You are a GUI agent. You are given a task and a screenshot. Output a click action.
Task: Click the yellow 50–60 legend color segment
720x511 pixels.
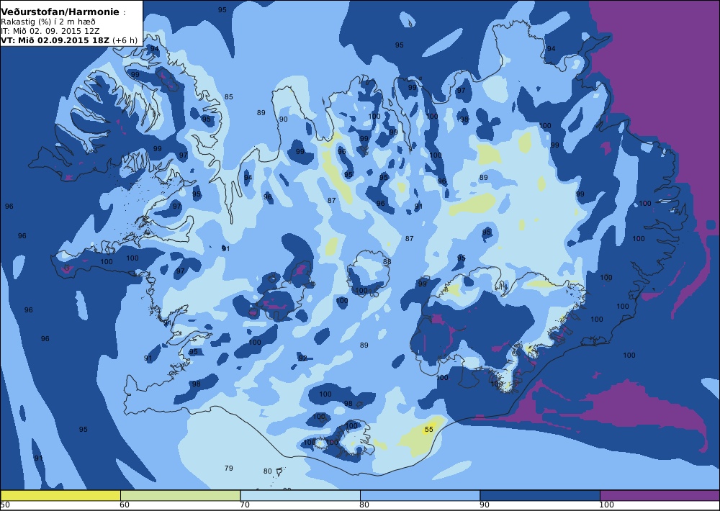click(60, 495)
